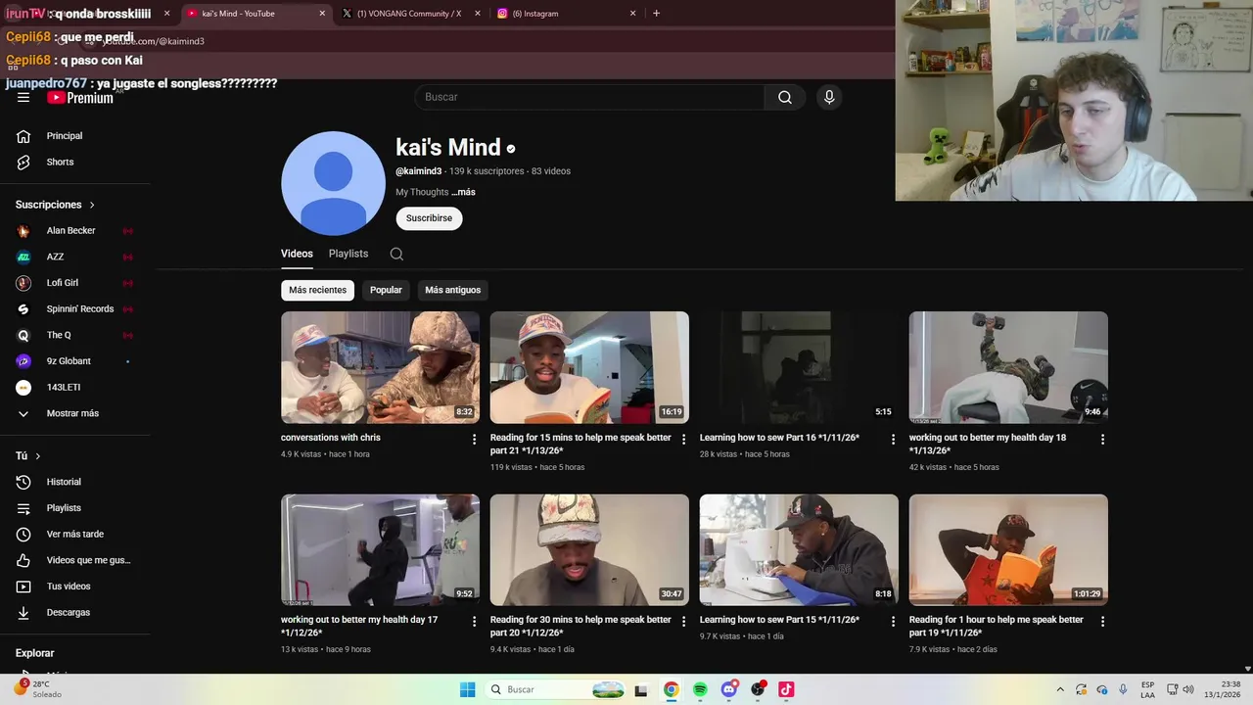Click the channel search magnifier icon
Screen dimensions: 1253x705
pos(396,254)
